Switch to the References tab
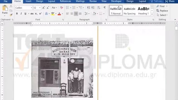Viewport: 178px width, 100px height. click(x=65, y=1)
